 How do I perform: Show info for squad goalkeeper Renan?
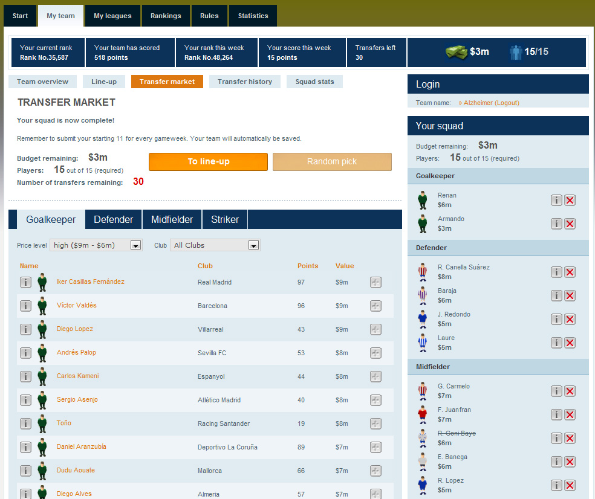[x=556, y=200]
